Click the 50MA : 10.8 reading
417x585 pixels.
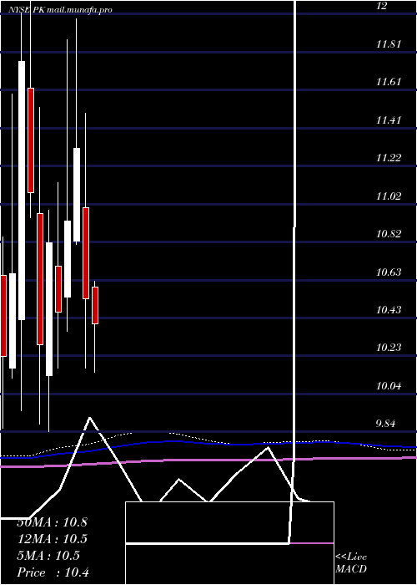(52, 522)
